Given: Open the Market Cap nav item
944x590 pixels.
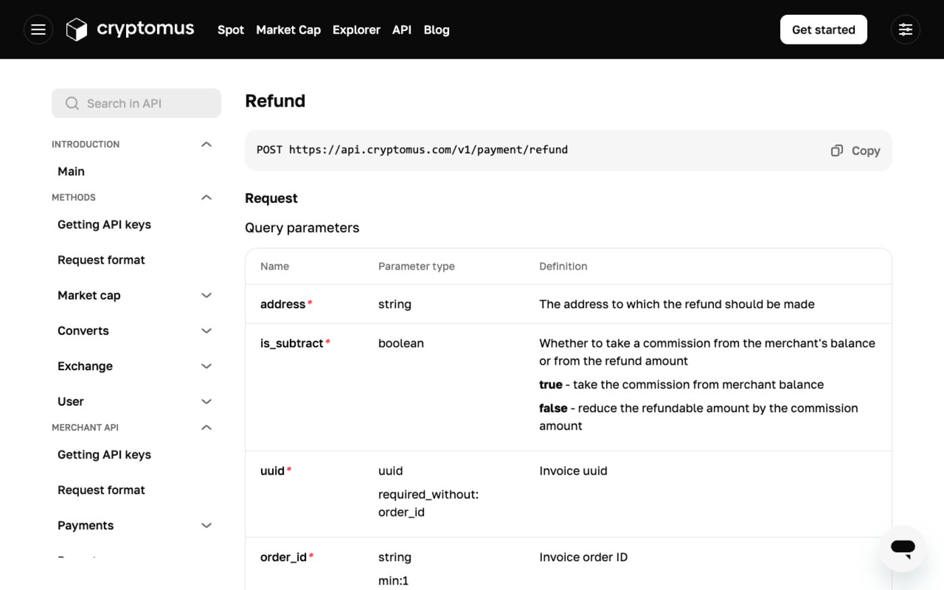Looking at the screenshot, I should coord(289,30).
